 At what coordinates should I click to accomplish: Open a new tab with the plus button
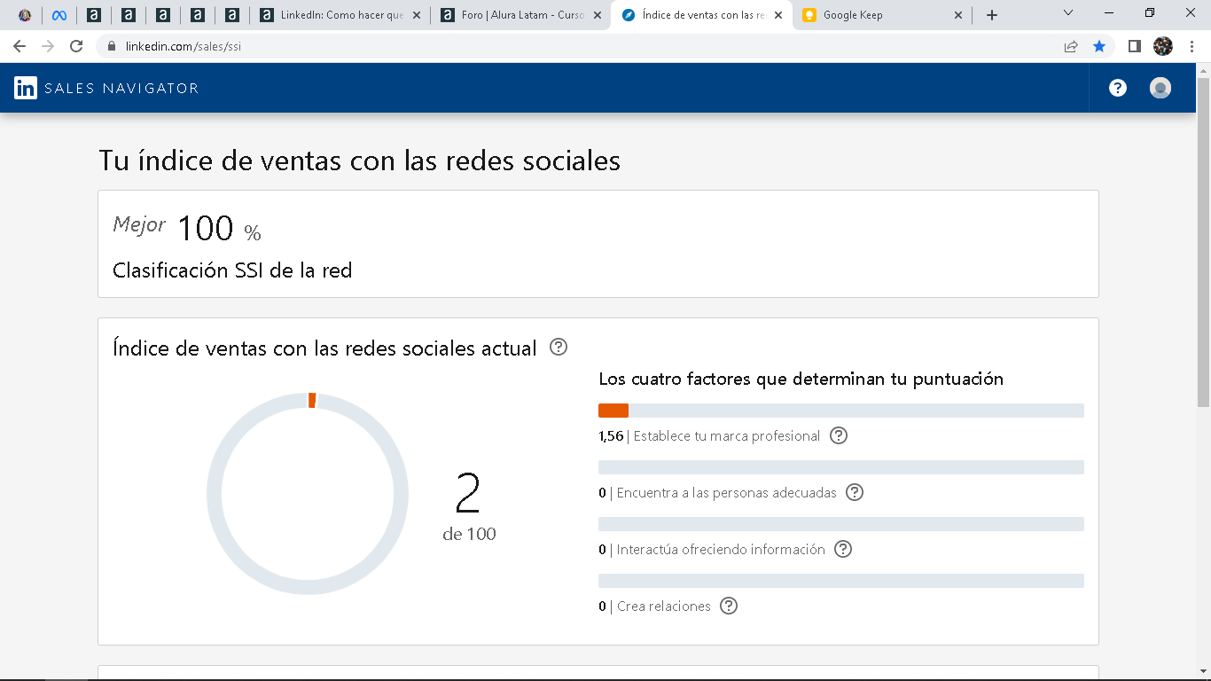click(992, 15)
